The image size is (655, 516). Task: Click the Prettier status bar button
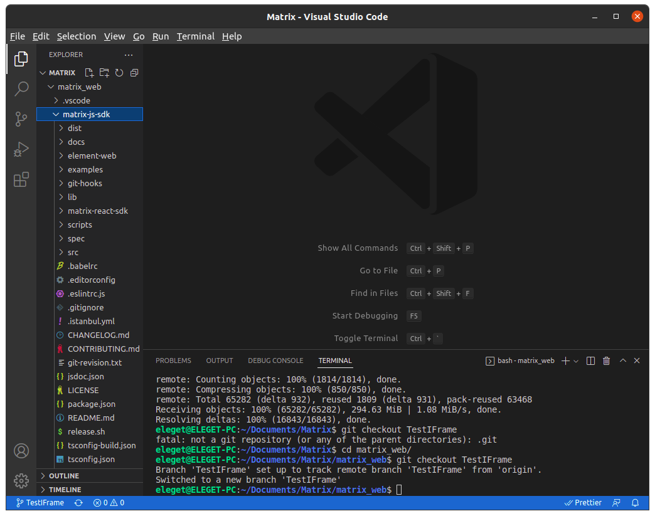click(x=583, y=503)
